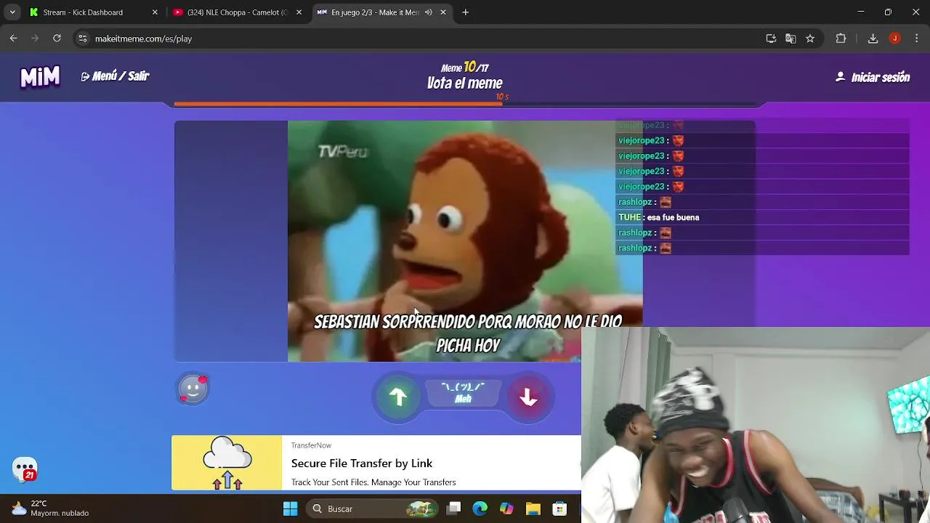
Task: Open Menú / Salir
Action: 115,76
